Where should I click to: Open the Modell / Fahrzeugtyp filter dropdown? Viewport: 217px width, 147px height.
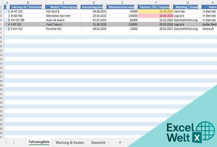[x=78, y=7]
